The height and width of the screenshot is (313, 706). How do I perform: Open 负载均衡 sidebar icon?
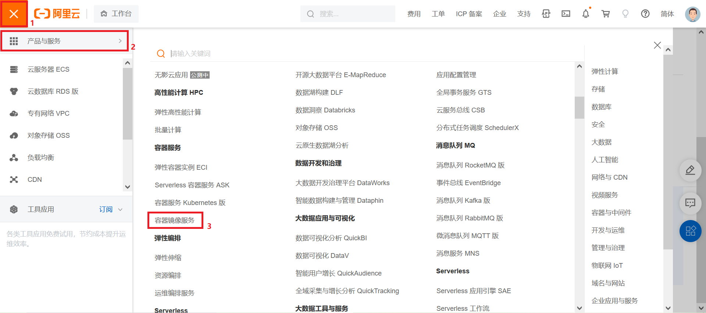14,158
